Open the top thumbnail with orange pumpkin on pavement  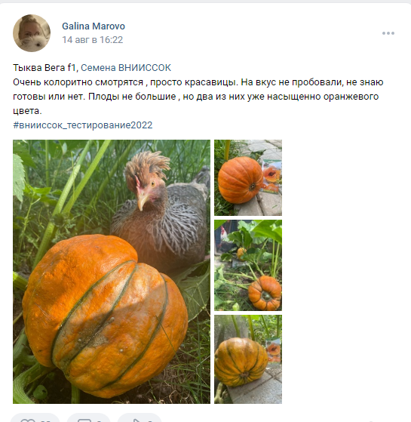[248, 177]
